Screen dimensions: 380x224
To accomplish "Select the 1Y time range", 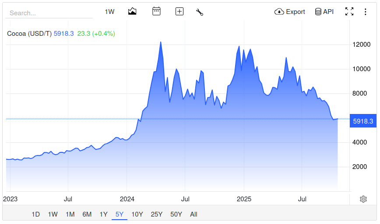I will click(x=103, y=214).
